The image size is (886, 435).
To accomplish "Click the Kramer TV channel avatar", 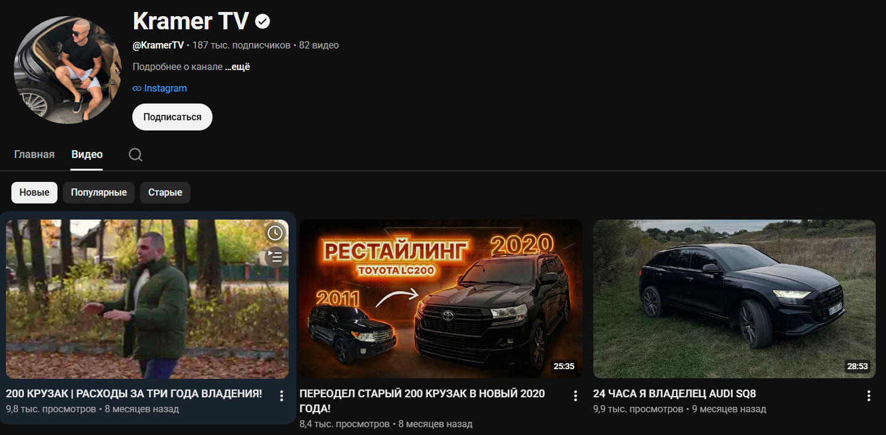I will (68, 70).
